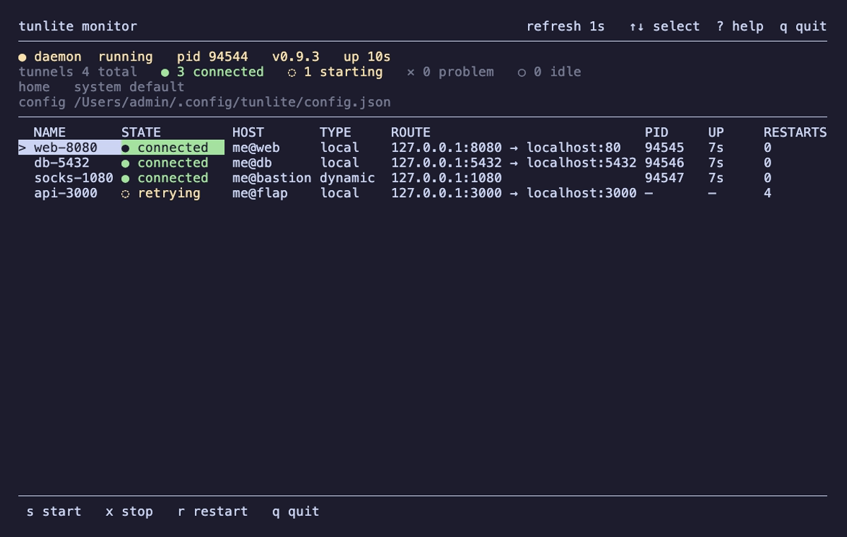Image resolution: width=847 pixels, height=537 pixels.
Task: Click the TYPE column header
Action: [x=335, y=132]
